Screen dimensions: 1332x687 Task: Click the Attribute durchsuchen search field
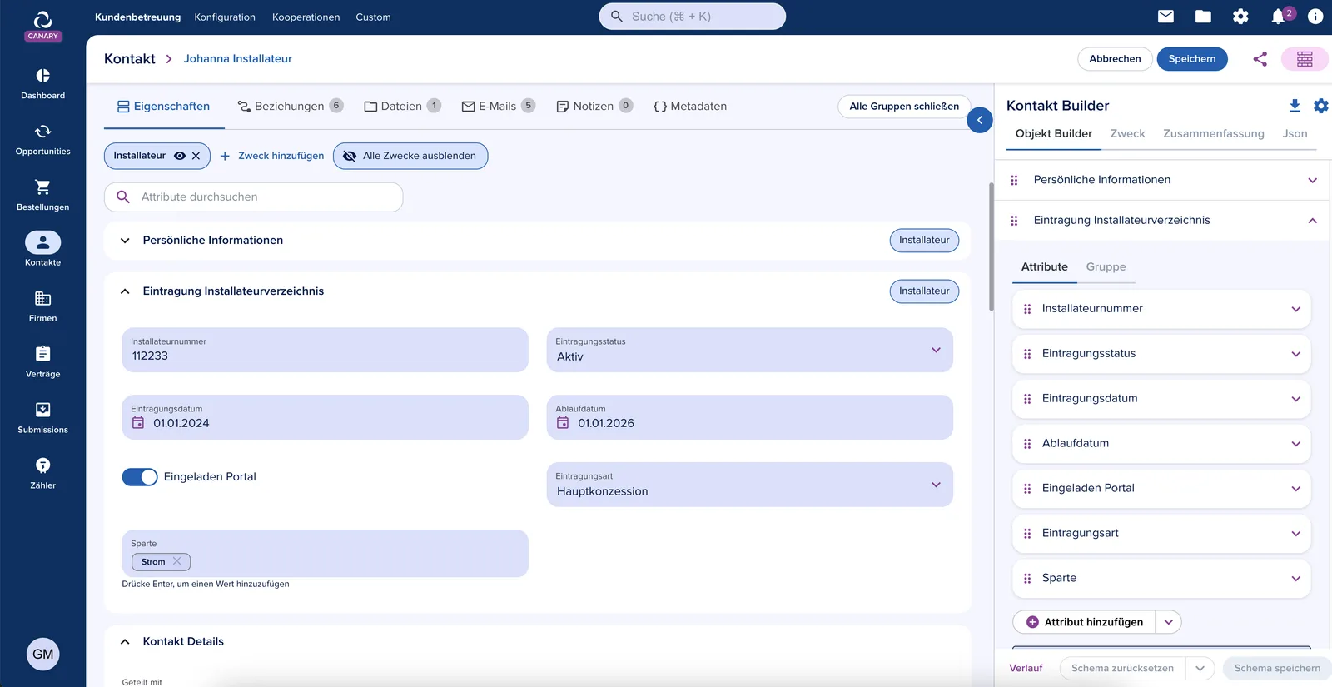[x=254, y=197]
